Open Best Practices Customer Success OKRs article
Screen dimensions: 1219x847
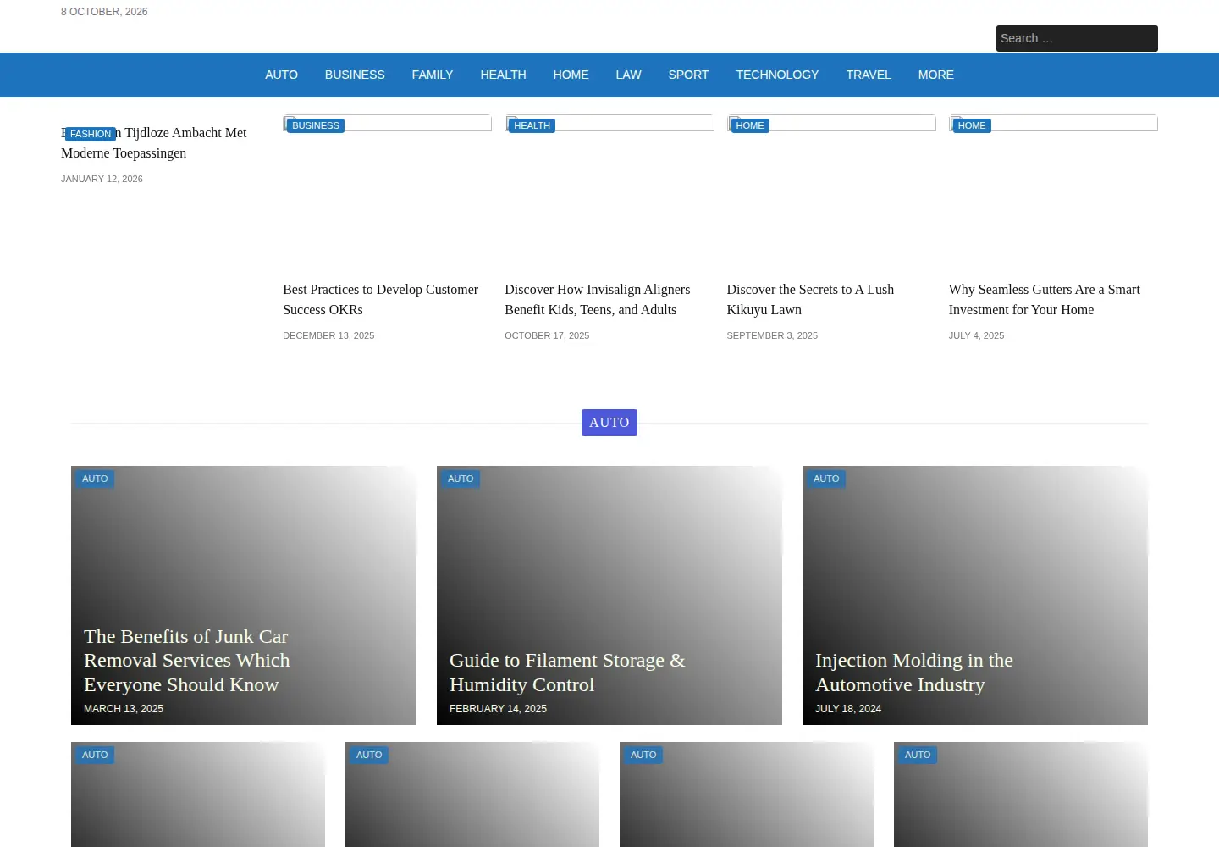click(380, 300)
